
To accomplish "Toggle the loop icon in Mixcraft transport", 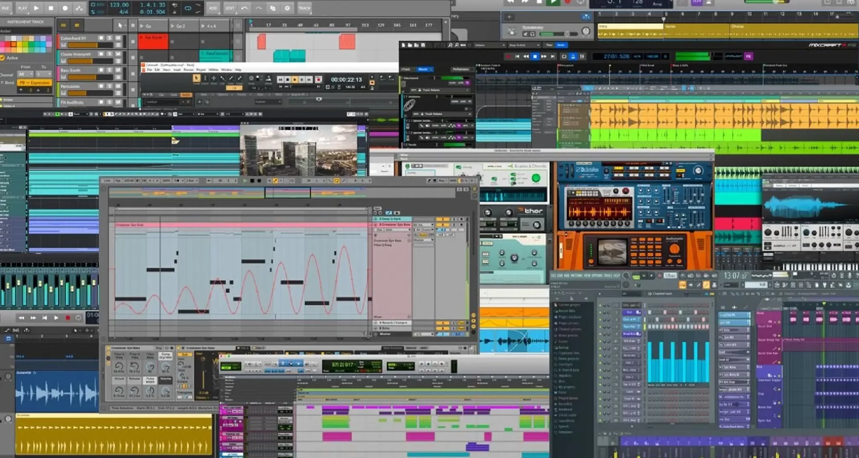I will click(564, 56).
